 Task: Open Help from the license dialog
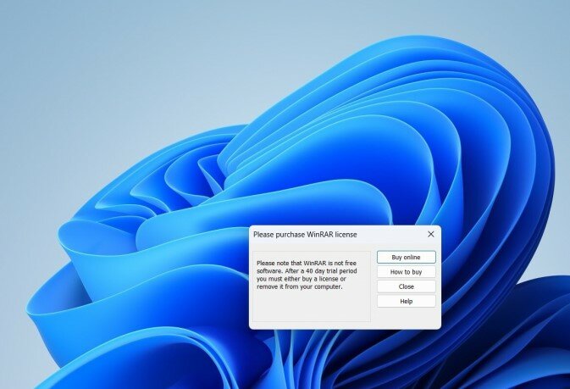click(406, 302)
